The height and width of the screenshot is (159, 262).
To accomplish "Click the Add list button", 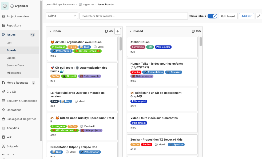I will (x=246, y=16).
